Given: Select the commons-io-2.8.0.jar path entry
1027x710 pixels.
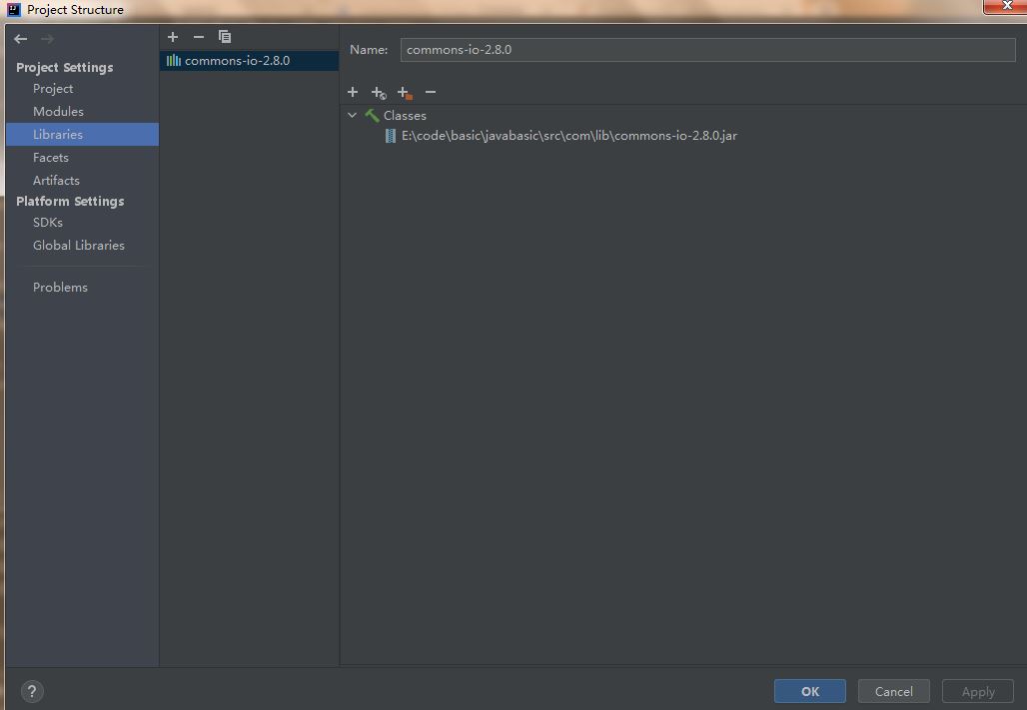Looking at the screenshot, I should click(x=569, y=136).
